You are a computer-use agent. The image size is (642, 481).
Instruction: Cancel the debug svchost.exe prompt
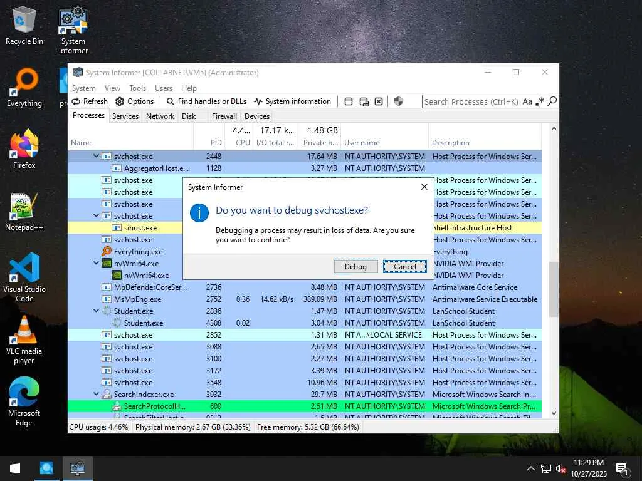pyautogui.click(x=404, y=267)
